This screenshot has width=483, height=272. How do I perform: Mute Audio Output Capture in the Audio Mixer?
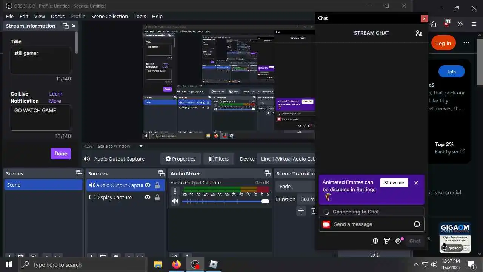point(175,201)
